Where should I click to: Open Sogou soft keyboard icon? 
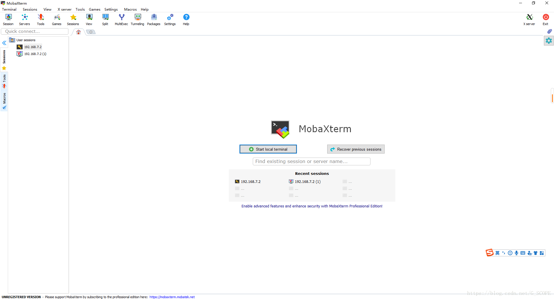523,253
